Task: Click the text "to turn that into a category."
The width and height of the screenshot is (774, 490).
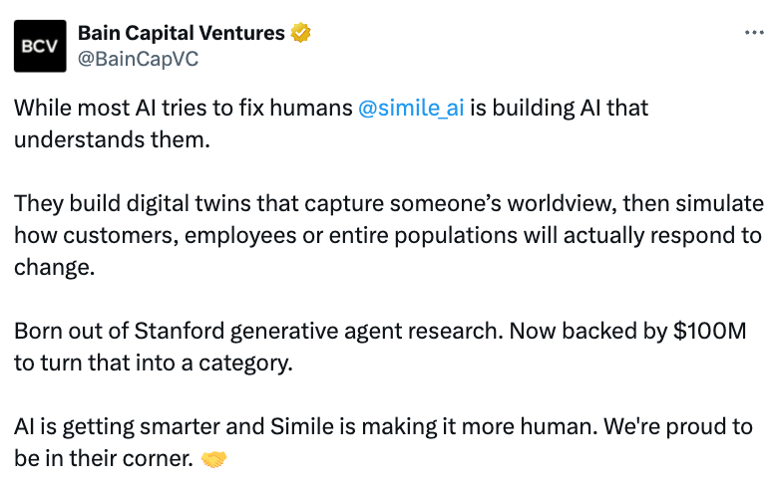Action: coord(153,363)
